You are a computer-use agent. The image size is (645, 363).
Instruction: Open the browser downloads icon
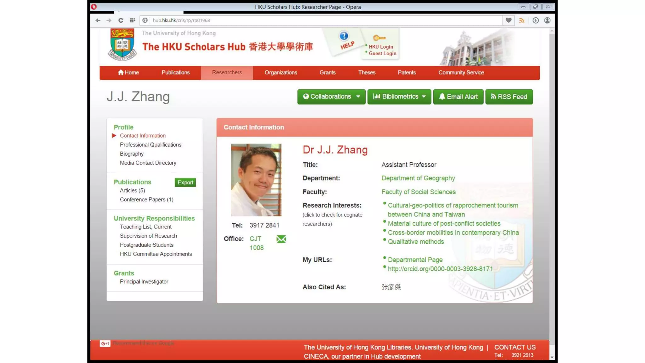[x=535, y=20]
